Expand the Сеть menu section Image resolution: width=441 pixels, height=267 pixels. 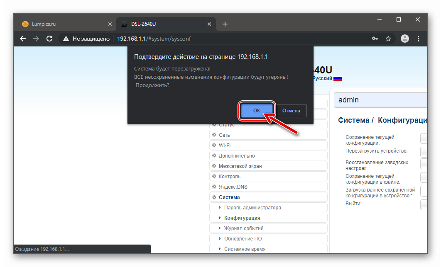click(268, 135)
